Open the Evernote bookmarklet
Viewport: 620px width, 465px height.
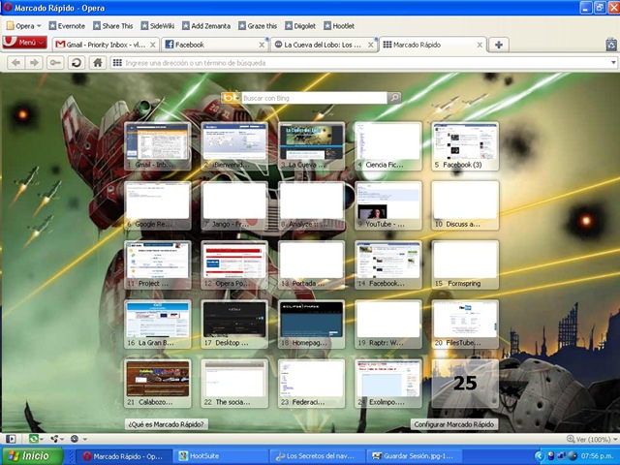pos(65,26)
